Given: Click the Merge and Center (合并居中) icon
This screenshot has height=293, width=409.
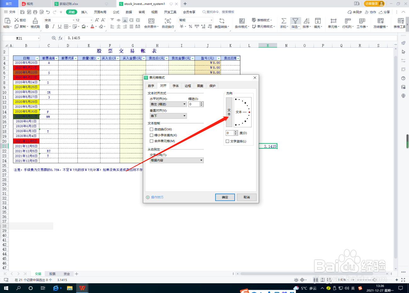Looking at the screenshot, I should (x=151, y=21).
